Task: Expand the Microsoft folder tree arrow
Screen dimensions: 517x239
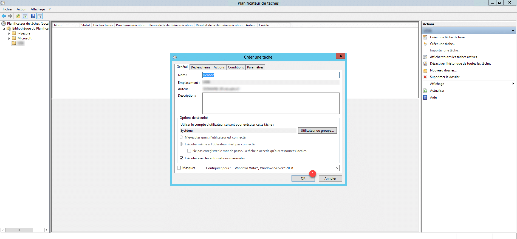Action: 9,39
